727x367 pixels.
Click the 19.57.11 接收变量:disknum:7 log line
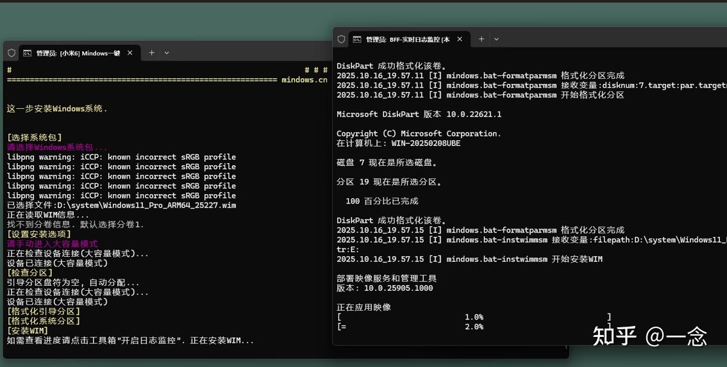point(532,85)
